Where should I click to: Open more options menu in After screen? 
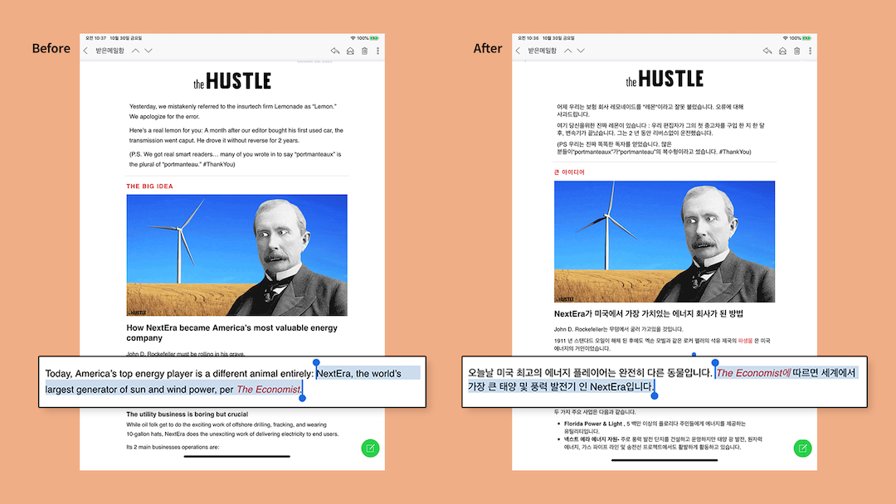pyautogui.click(x=811, y=51)
